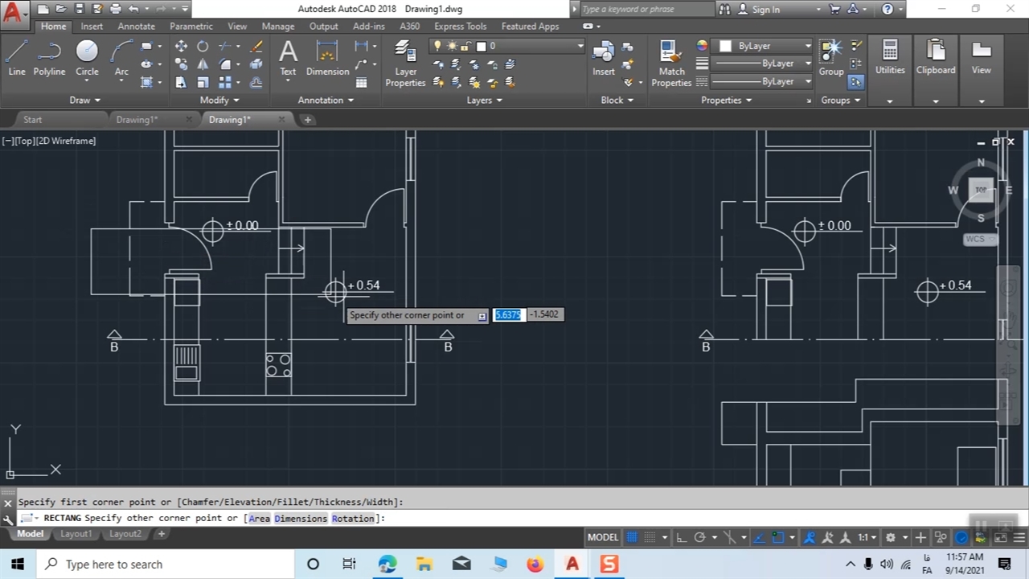
Task: Expand the Draw panel
Action: tap(84, 100)
